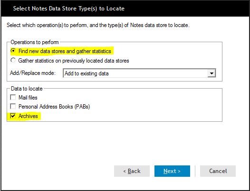Tick Personal Address Books (PABs) checkbox
The height and width of the screenshot is (191, 250).
coord(13,106)
